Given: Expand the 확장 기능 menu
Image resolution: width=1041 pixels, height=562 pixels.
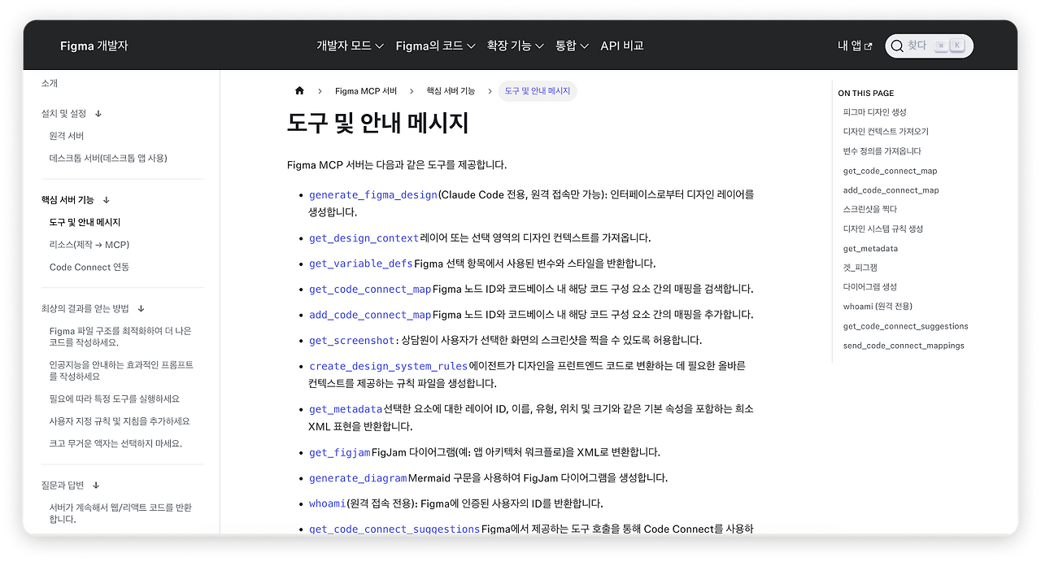Looking at the screenshot, I should tap(515, 46).
